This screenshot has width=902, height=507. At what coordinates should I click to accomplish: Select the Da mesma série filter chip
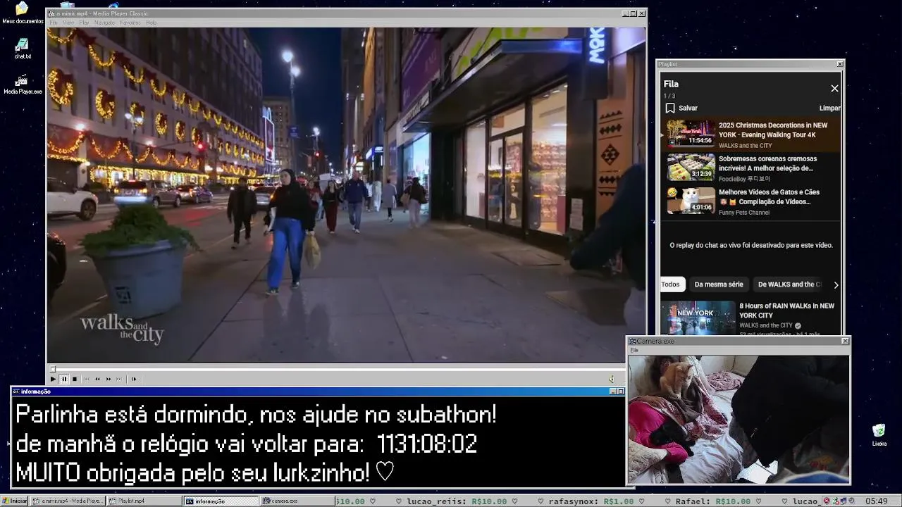coord(719,284)
